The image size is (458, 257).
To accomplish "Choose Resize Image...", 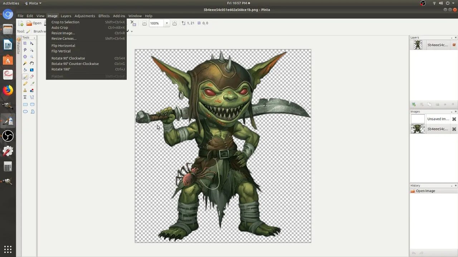I will [86, 33].
